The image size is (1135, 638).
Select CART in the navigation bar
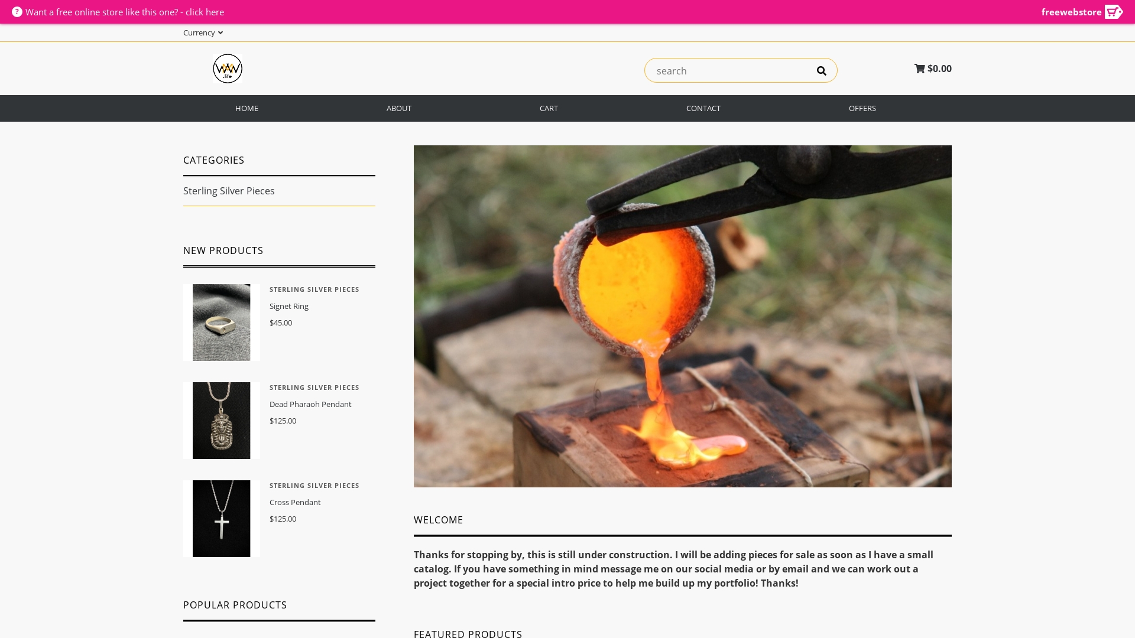pyautogui.click(x=549, y=108)
